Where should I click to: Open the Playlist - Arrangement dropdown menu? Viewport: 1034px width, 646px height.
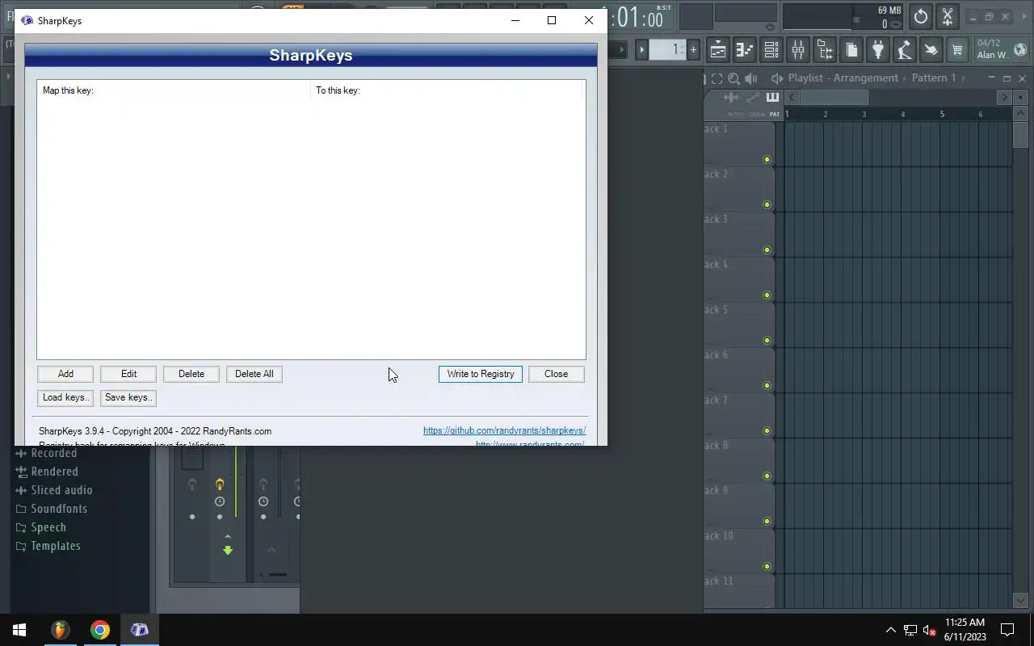(843, 78)
